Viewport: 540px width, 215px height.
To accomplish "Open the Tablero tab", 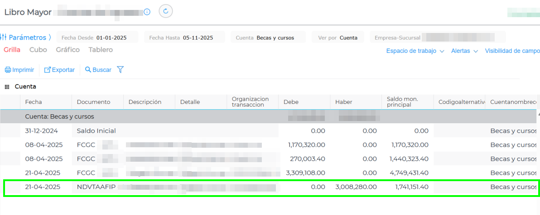I will click(x=101, y=50).
